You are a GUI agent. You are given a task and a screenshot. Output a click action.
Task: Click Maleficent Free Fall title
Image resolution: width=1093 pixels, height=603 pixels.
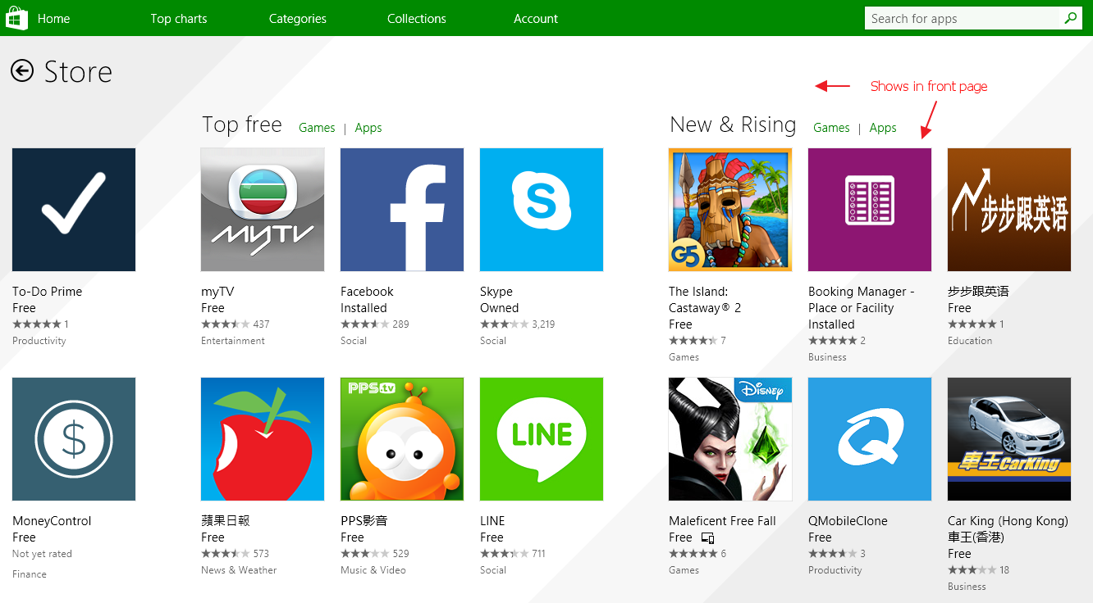722,521
